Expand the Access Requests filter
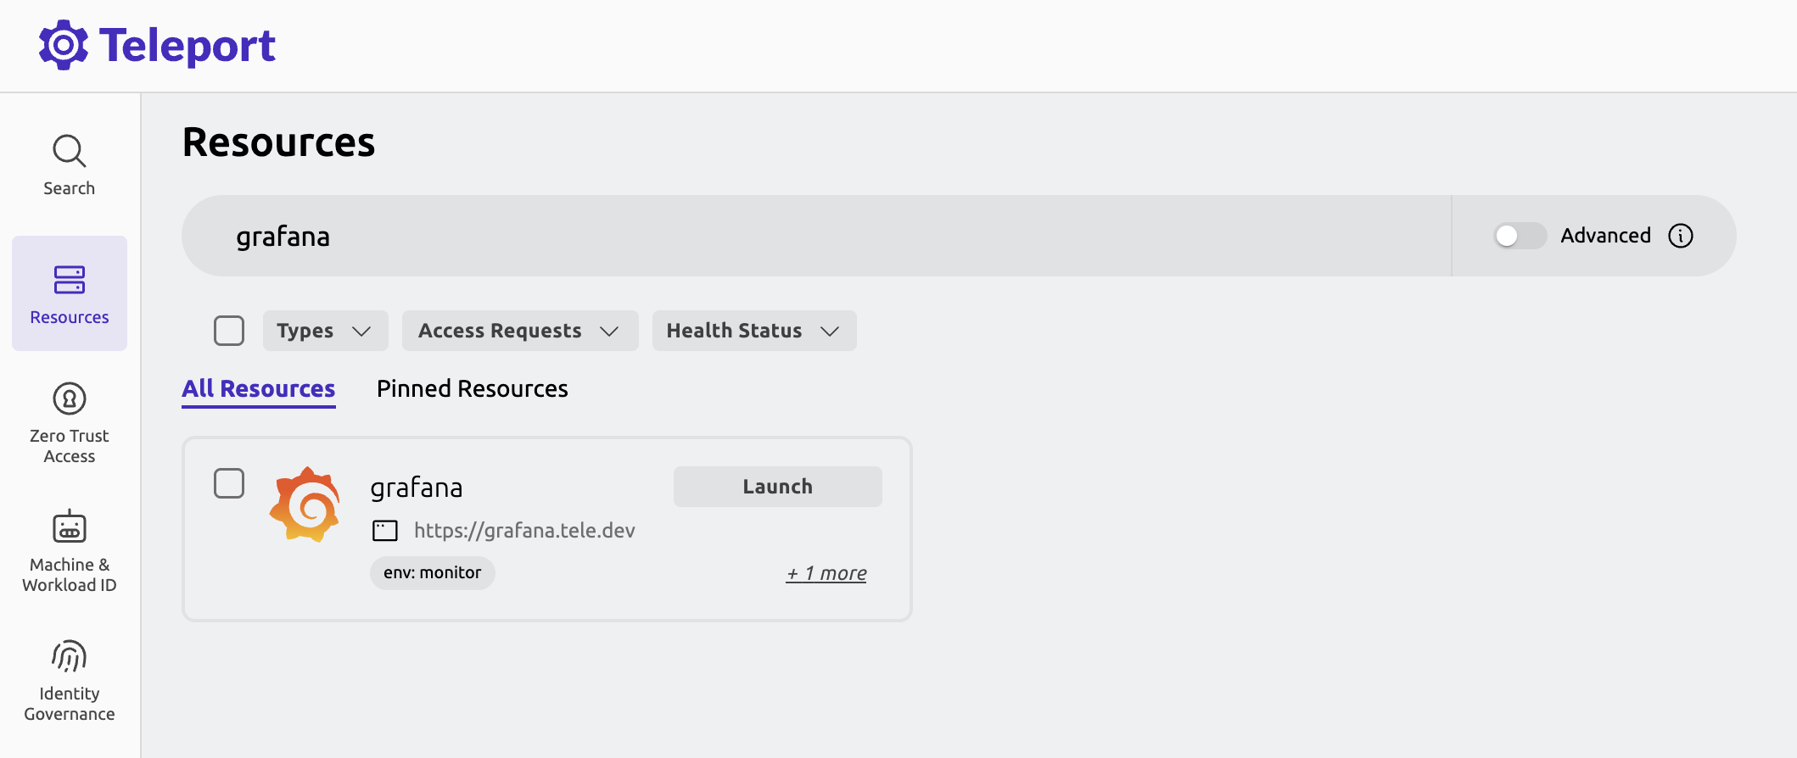The width and height of the screenshot is (1797, 758). 519,331
